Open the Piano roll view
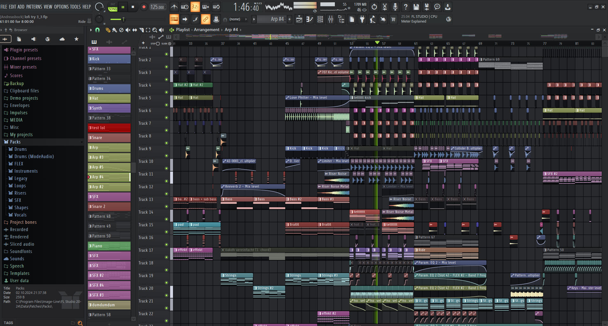 [x=309, y=19]
